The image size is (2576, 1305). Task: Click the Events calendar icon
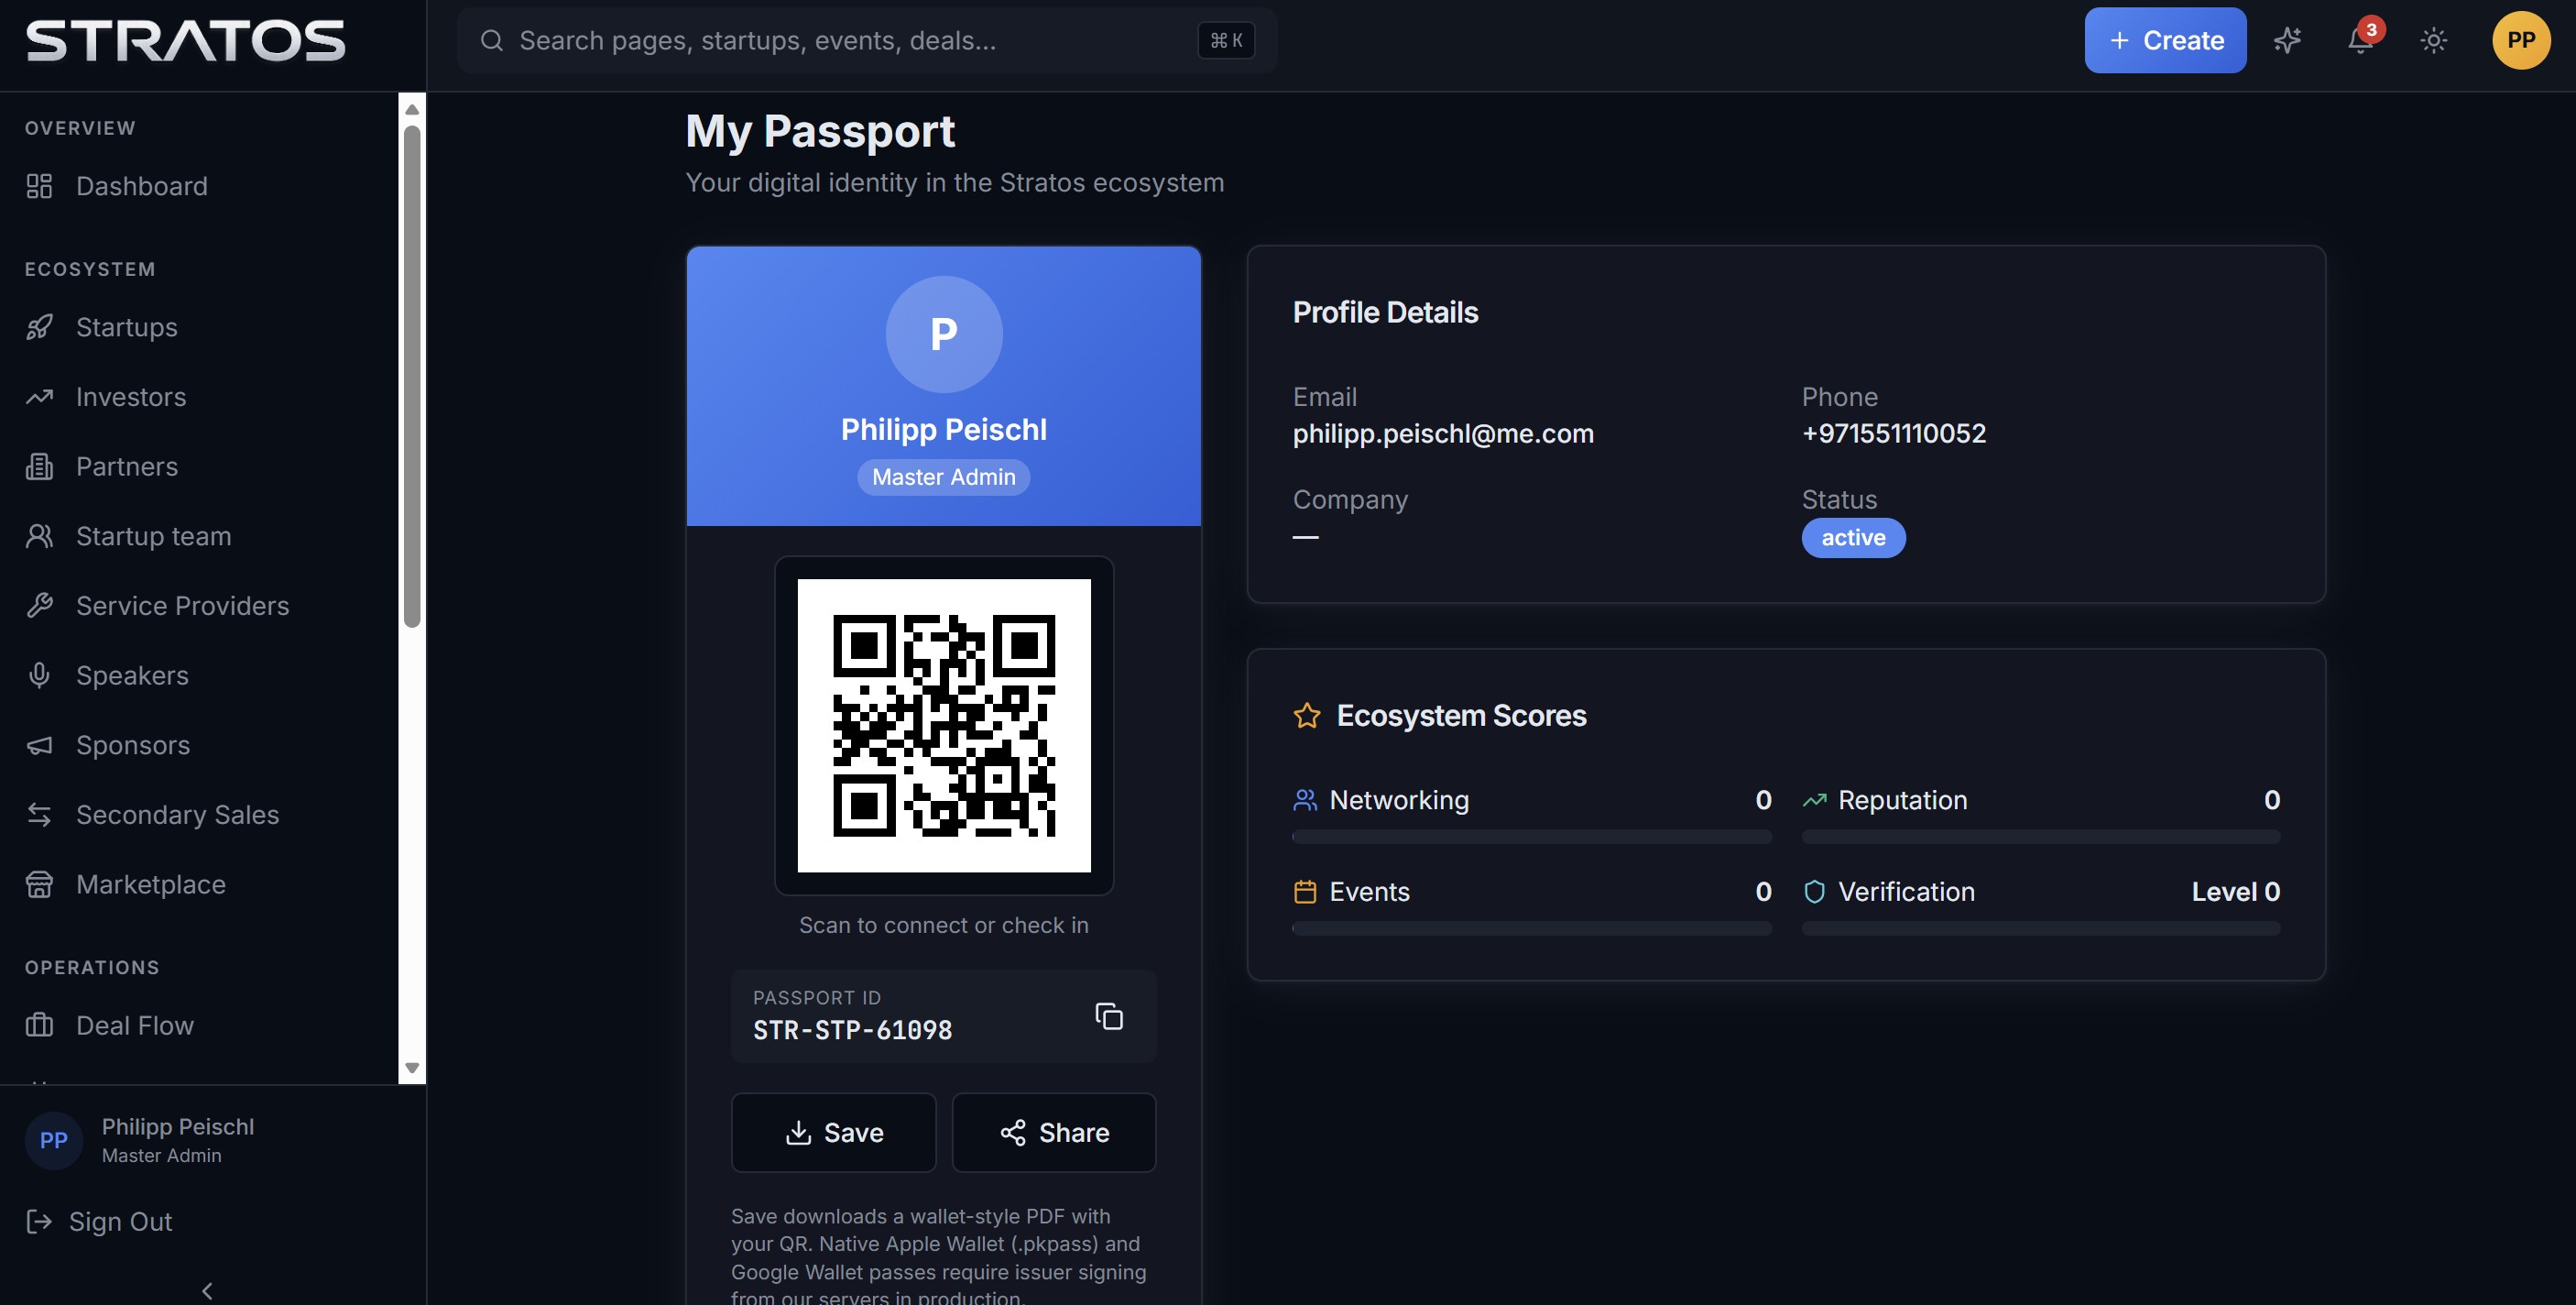[x=1305, y=892]
